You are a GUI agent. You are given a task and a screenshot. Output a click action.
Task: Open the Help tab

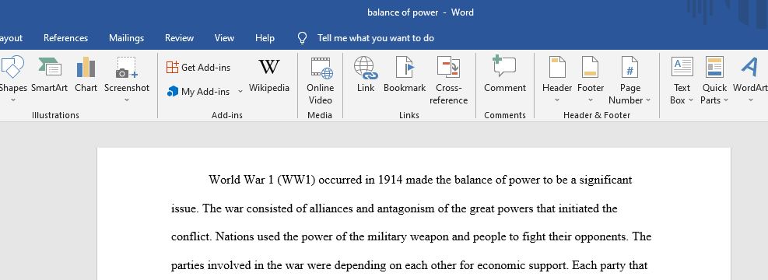point(265,38)
